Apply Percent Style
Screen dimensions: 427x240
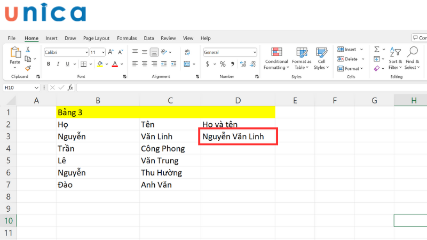tap(223, 64)
